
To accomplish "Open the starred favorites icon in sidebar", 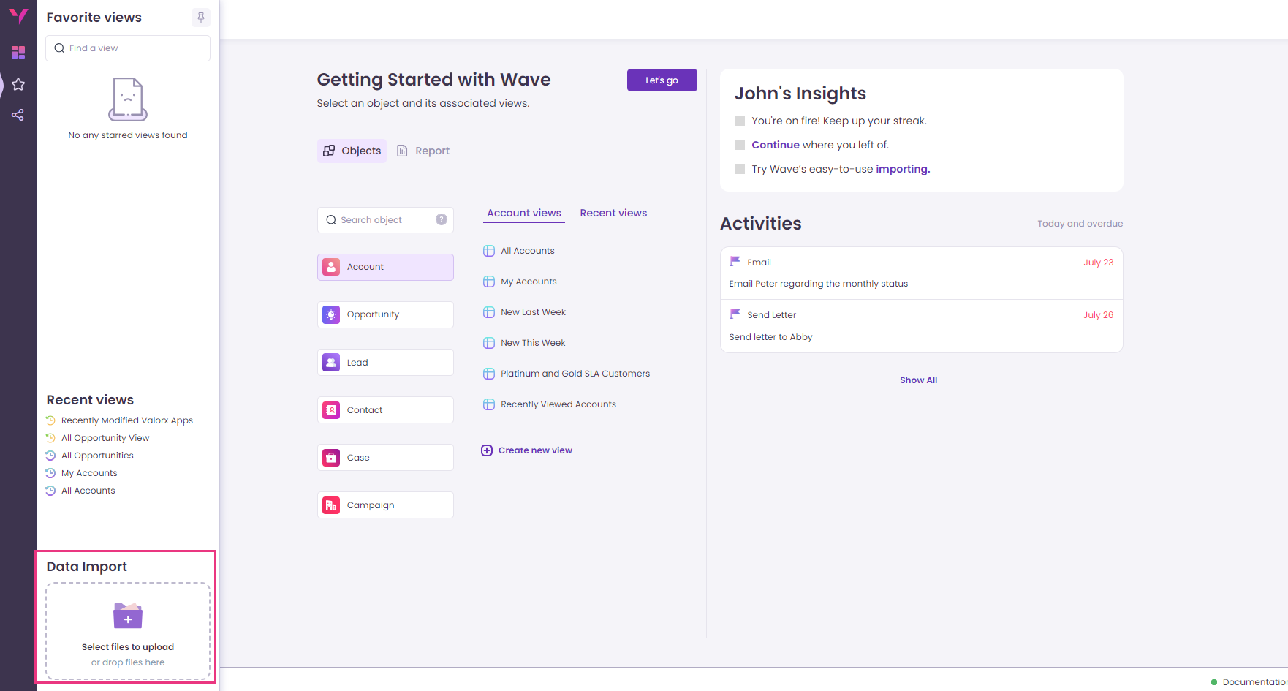I will [x=18, y=84].
